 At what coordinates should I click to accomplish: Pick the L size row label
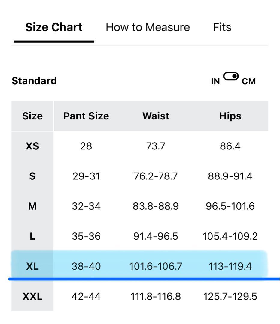pyautogui.click(x=32, y=236)
